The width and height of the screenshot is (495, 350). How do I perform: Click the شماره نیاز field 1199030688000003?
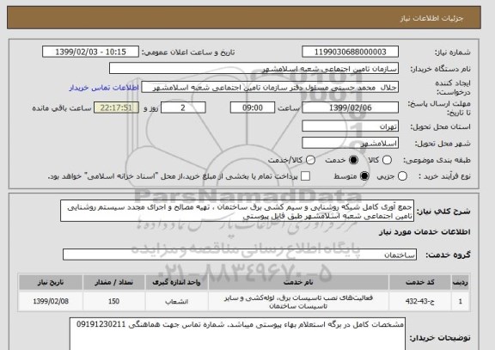(350, 52)
